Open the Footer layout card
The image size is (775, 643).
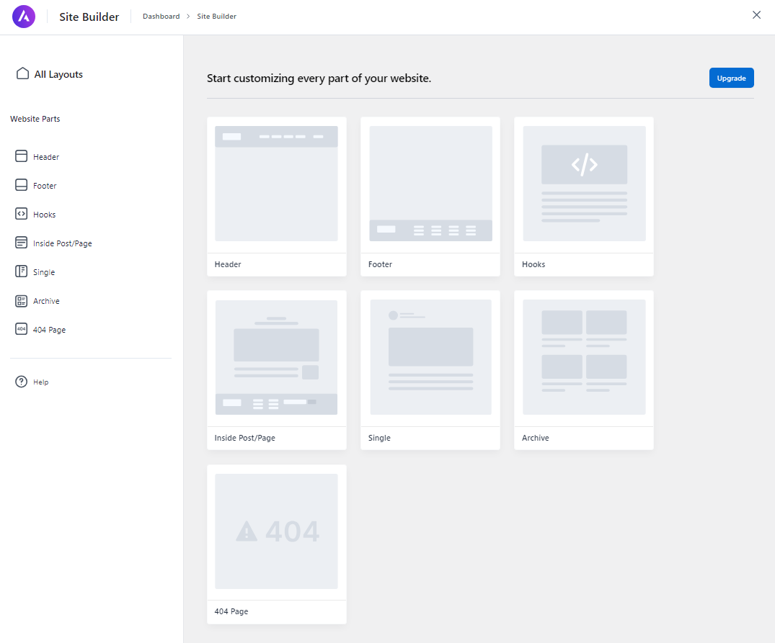(x=430, y=196)
